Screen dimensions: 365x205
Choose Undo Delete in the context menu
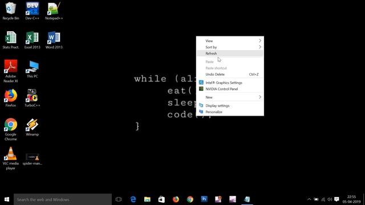[230, 75]
